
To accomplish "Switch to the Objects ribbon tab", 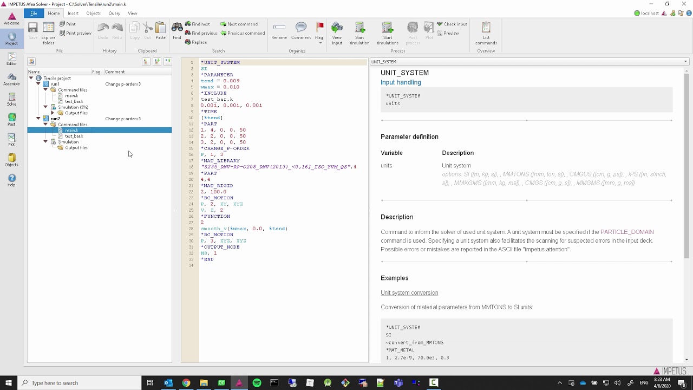I will 93,13.
